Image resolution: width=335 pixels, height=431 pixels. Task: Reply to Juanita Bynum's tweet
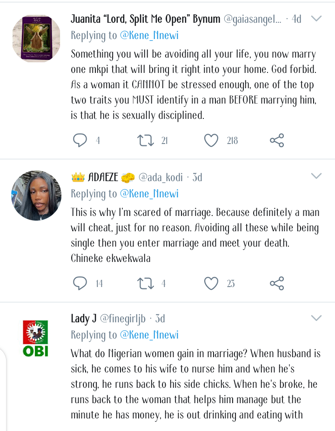80,140
